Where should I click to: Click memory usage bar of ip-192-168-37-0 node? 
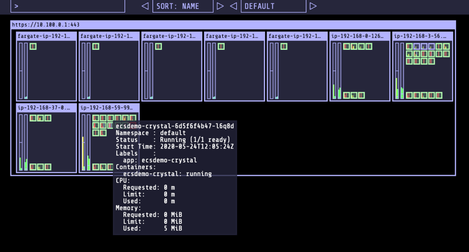pyautogui.click(x=26, y=142)
